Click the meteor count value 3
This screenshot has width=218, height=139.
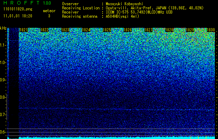49,16
